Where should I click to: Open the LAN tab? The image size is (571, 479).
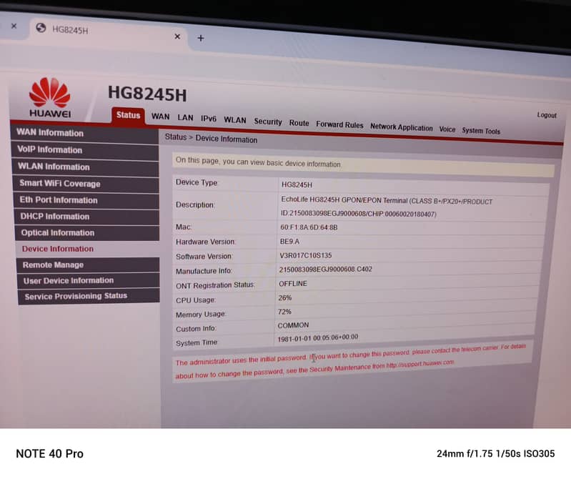click(x=185, y=118)
